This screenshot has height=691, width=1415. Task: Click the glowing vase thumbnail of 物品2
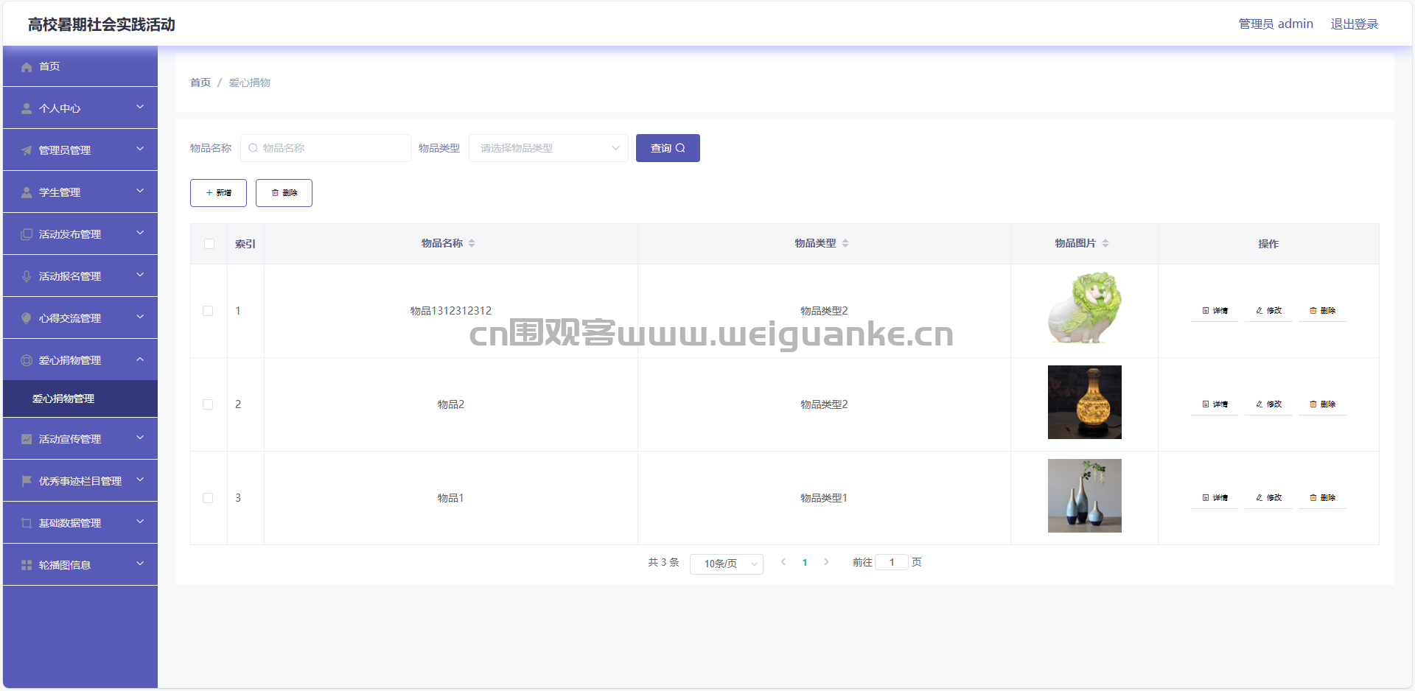[1084, 402]
